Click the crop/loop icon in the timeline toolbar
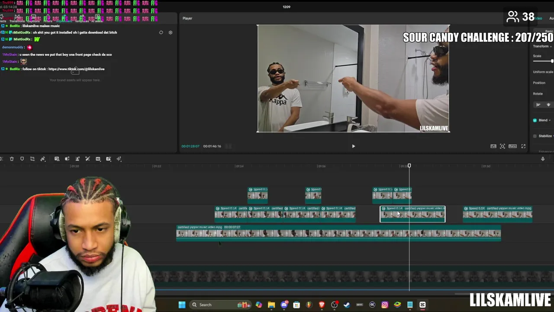 pos(32,159)
